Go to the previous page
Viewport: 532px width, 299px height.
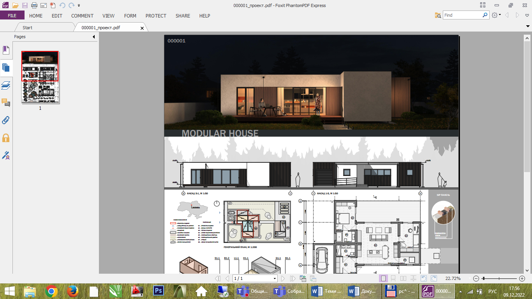pos(227,278)
